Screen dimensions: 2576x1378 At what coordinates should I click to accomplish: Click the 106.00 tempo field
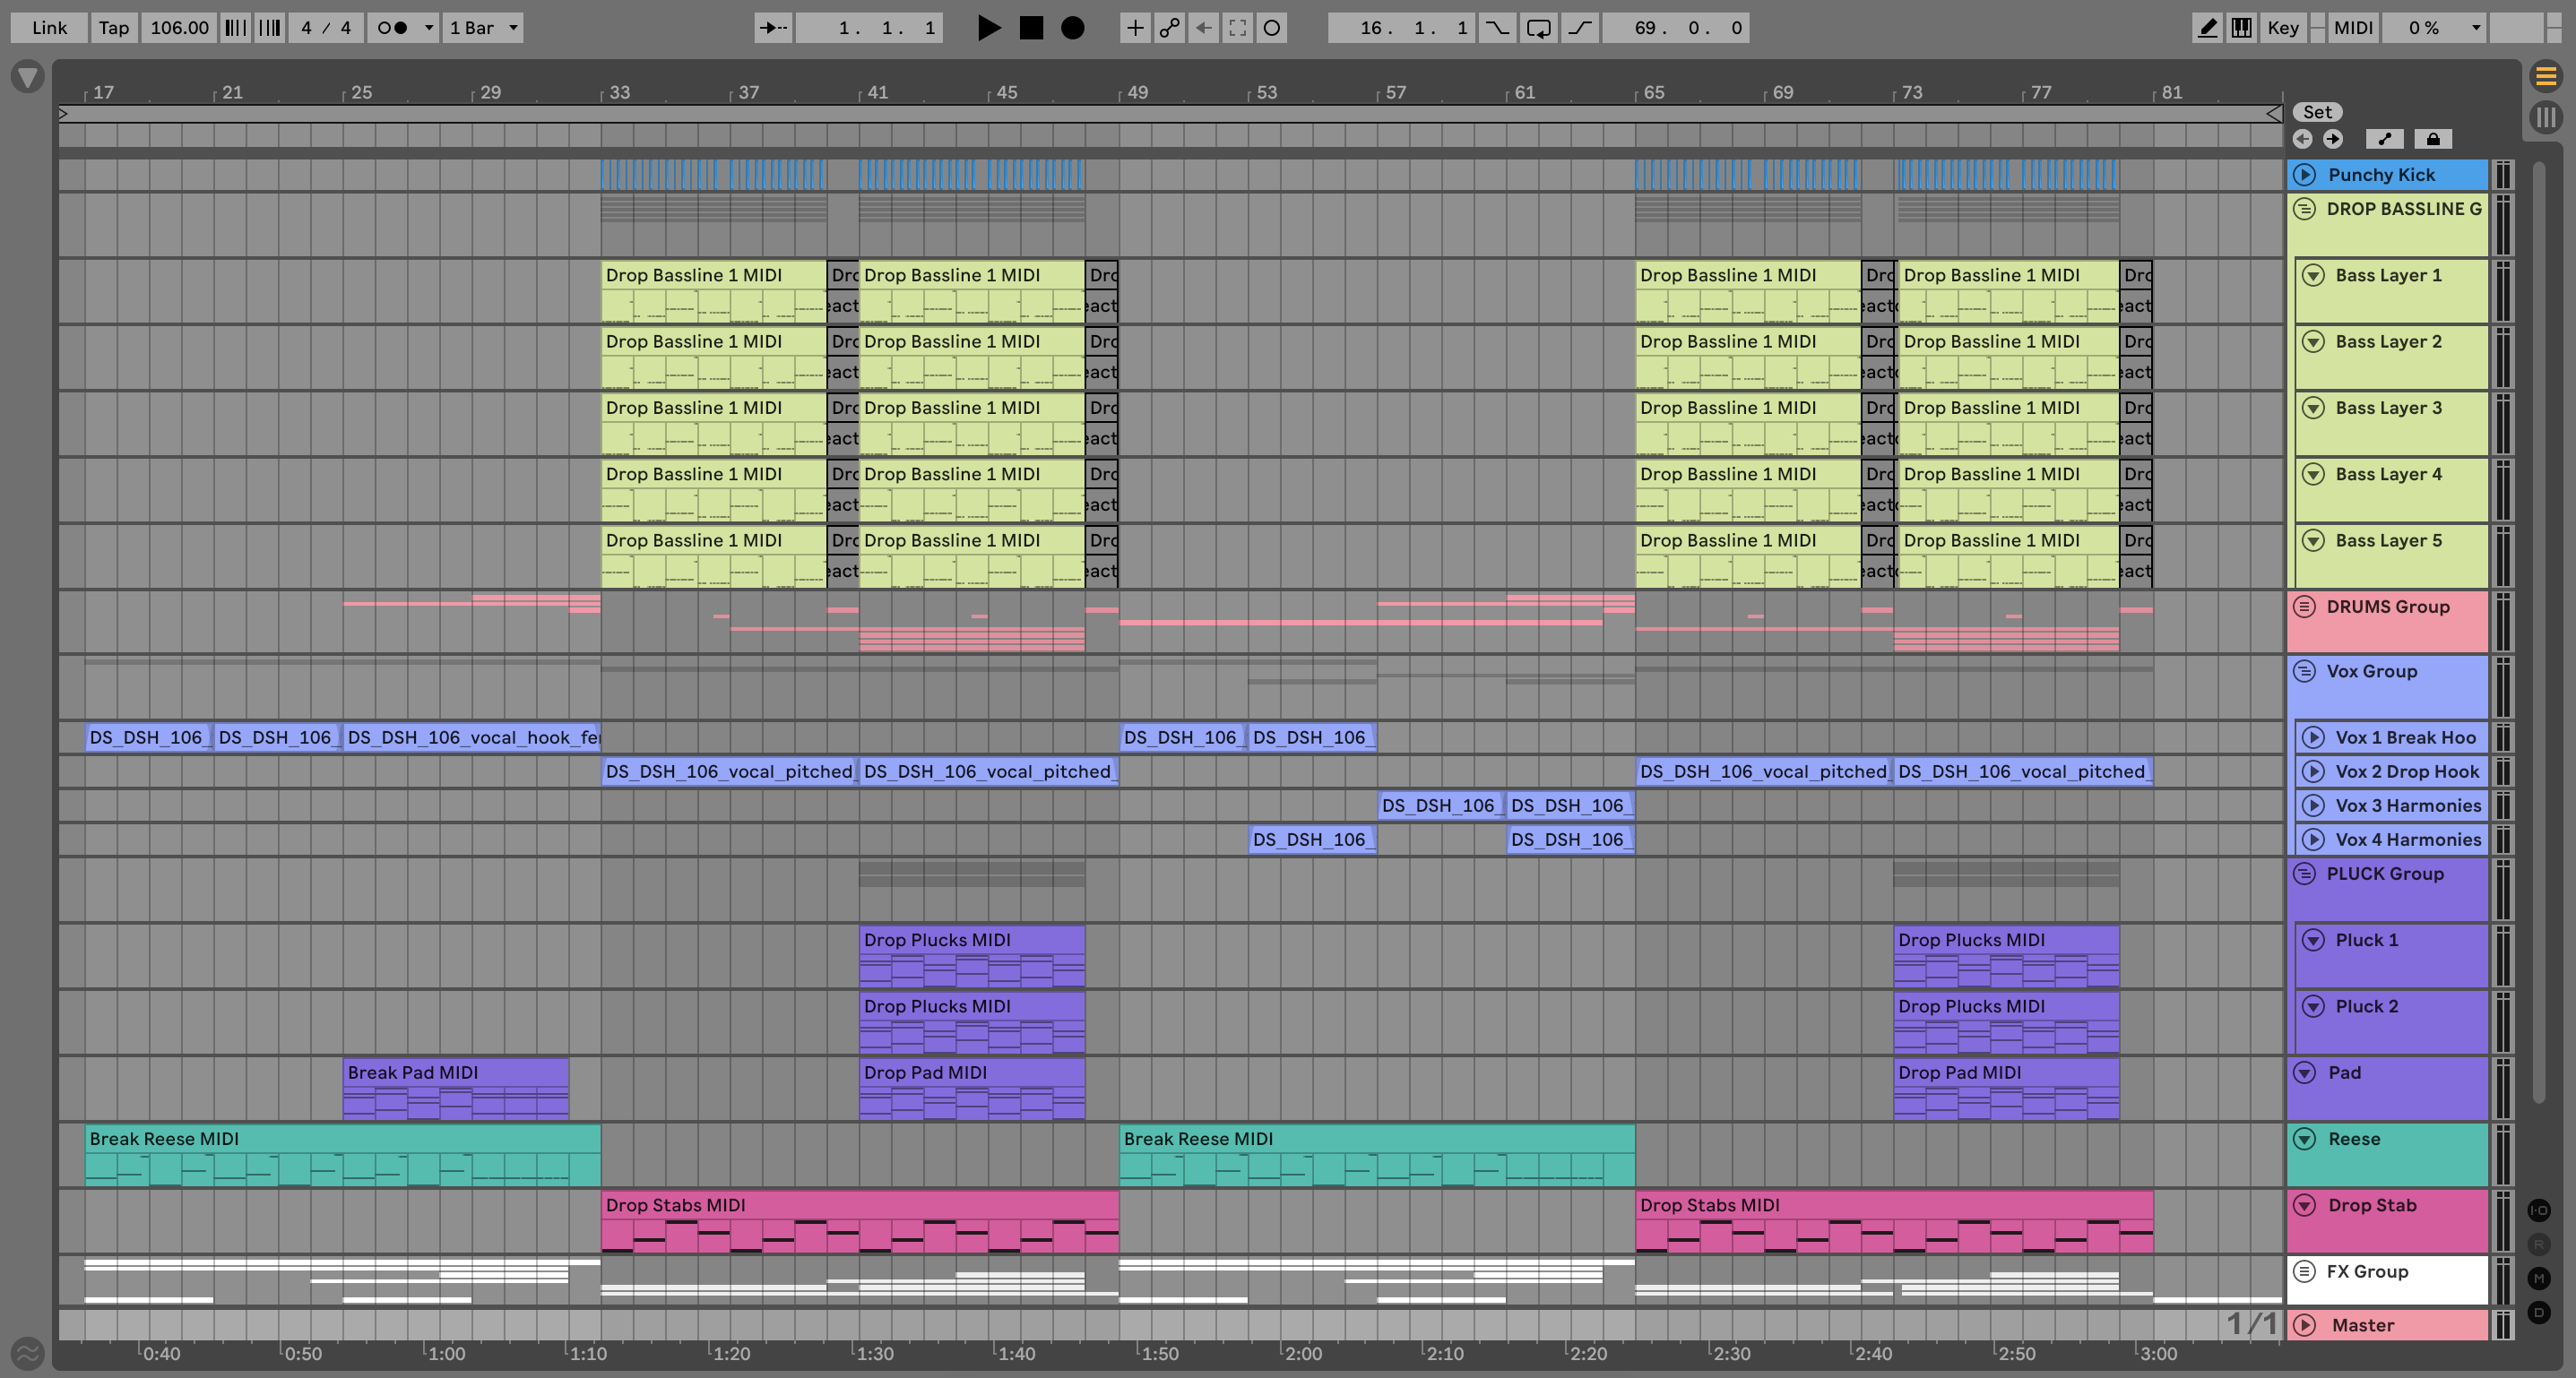click(x=179, y=28)
